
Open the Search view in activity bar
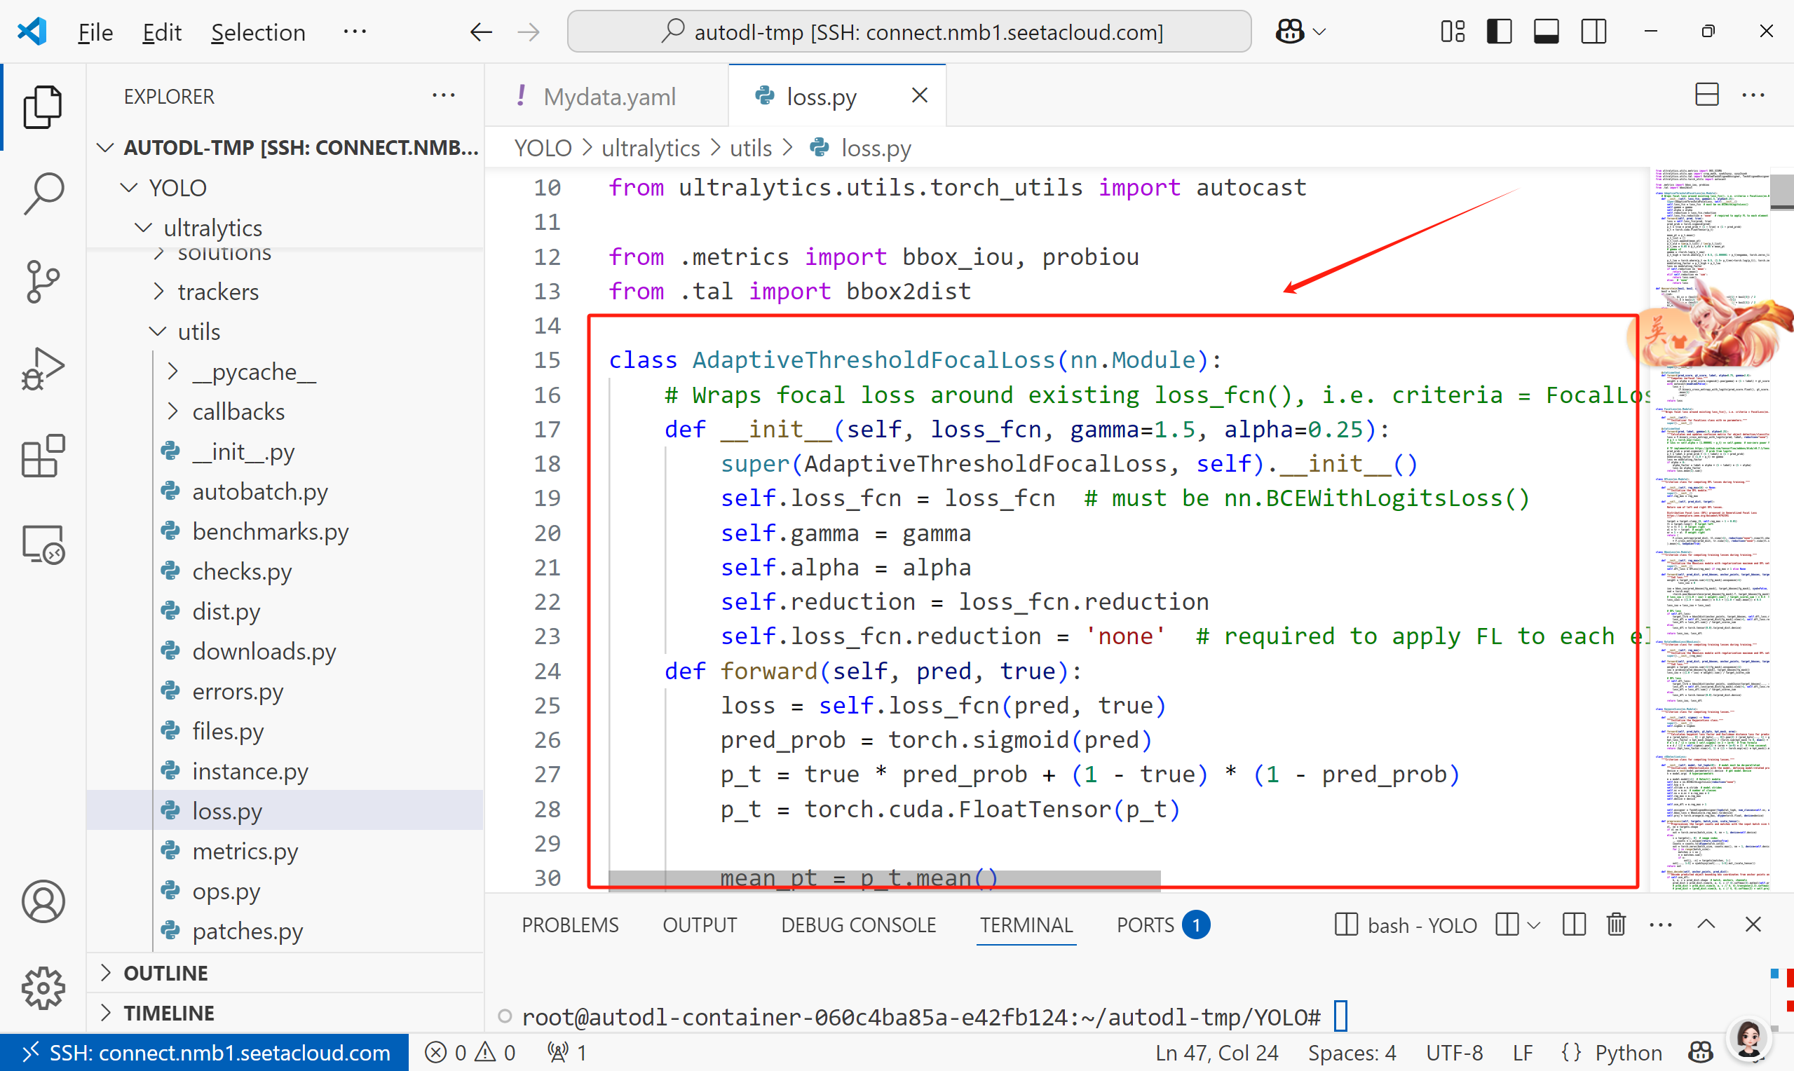click(x=43, y=193)
